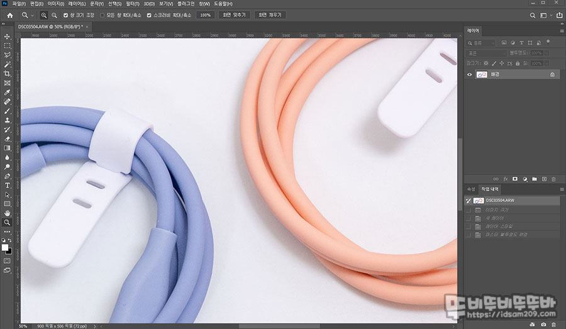Open the 이미지(I) menu
The width and height of the screenshot is (566, 329).
click(x=56, y=4)
